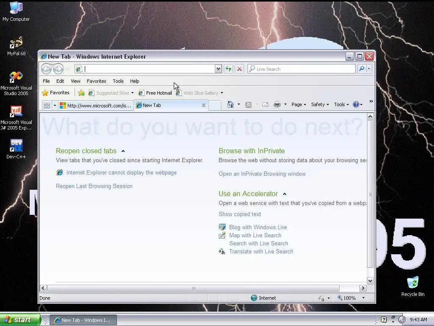Click Map with Live Search accelerator
The width and height of the screenshot is (434, 326).
point(255,235)
